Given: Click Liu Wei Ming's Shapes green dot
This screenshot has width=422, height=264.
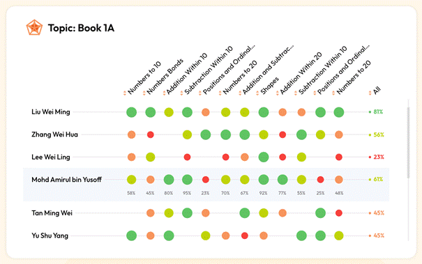Looking at the screenshot, I should tap(264, 112).
